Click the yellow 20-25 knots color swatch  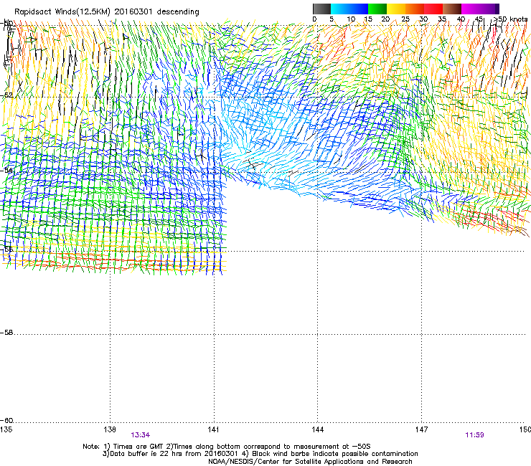pyautogui.click(x=396, y=9)
